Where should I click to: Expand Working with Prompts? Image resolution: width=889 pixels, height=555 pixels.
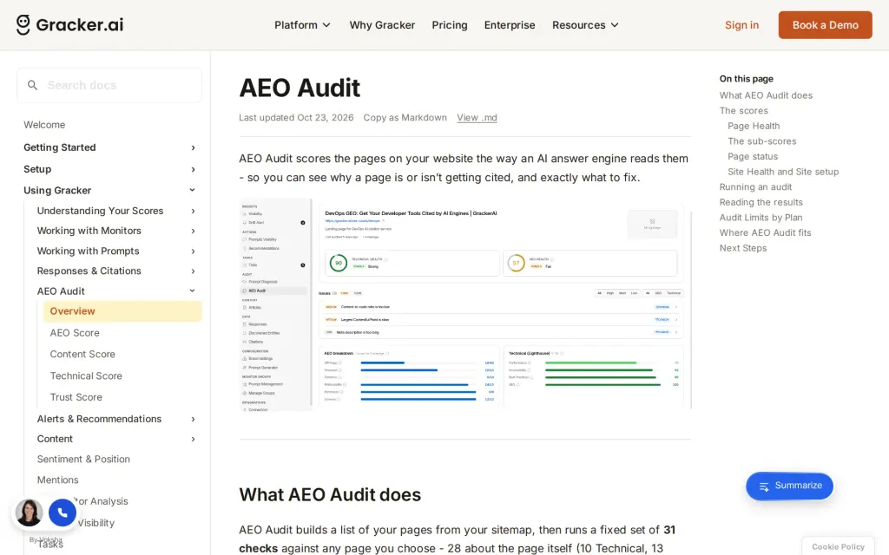click(x=116, y=251)
